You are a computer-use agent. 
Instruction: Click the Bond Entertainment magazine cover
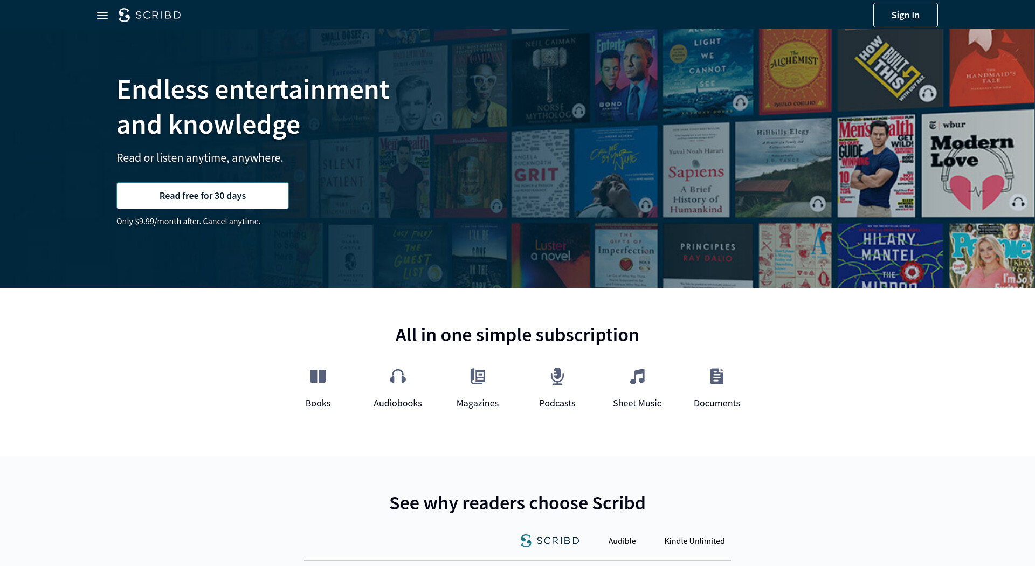point(626,76)
